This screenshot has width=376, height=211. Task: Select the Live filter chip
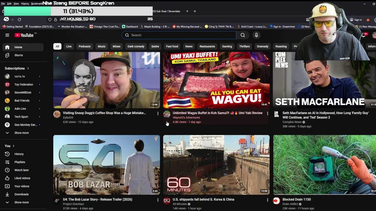[x=69, y=46]
